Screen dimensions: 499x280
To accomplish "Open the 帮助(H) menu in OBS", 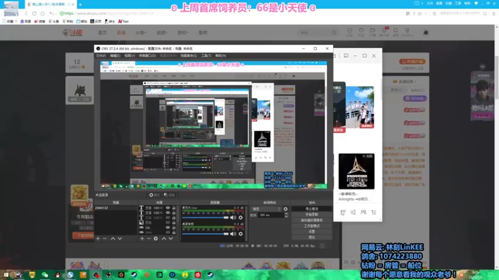I will pyautogui.click(x=221, y=55).
